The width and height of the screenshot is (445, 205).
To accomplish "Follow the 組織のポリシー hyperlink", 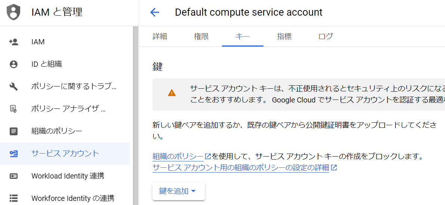I will (x=178, y=156).
